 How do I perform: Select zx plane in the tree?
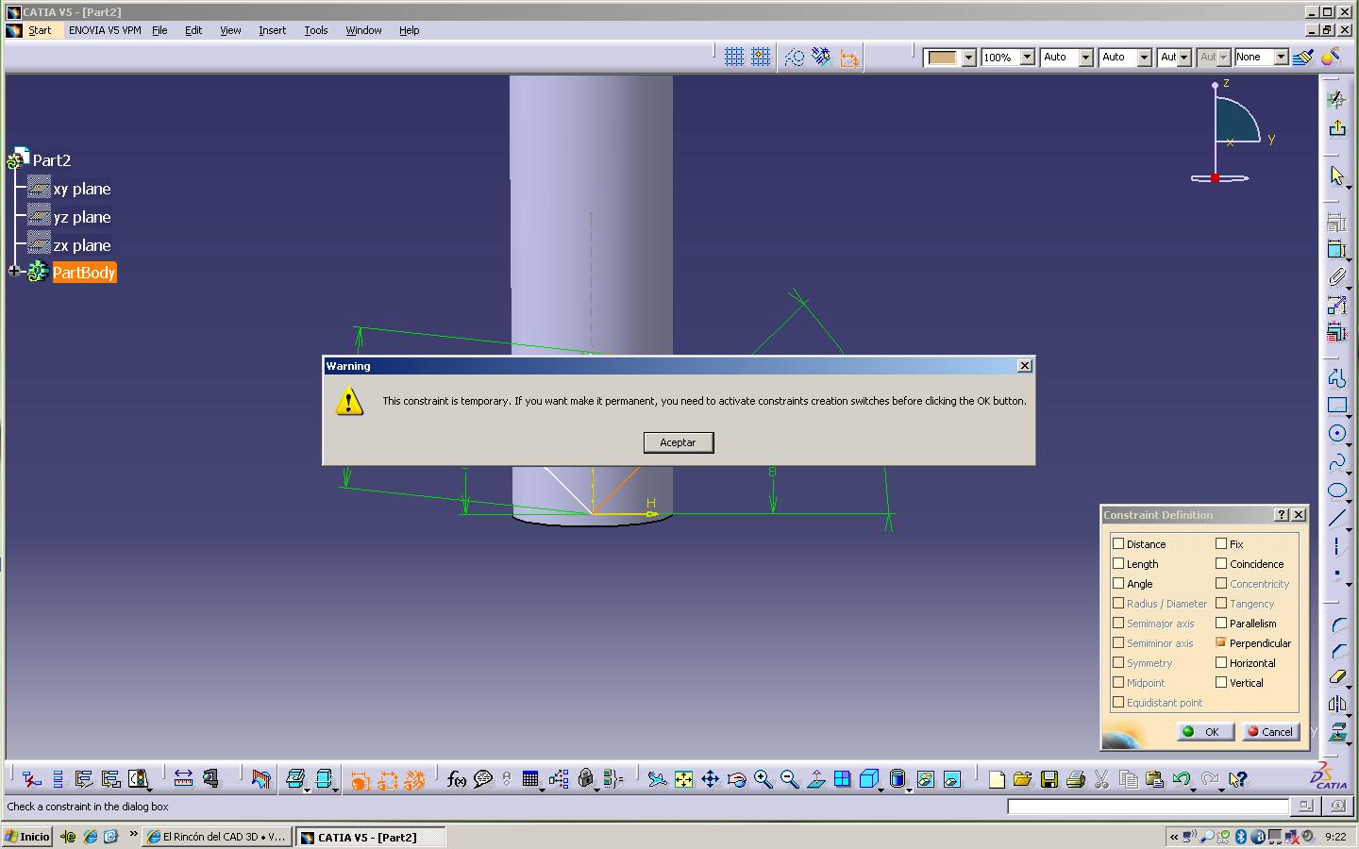(81, 245)
